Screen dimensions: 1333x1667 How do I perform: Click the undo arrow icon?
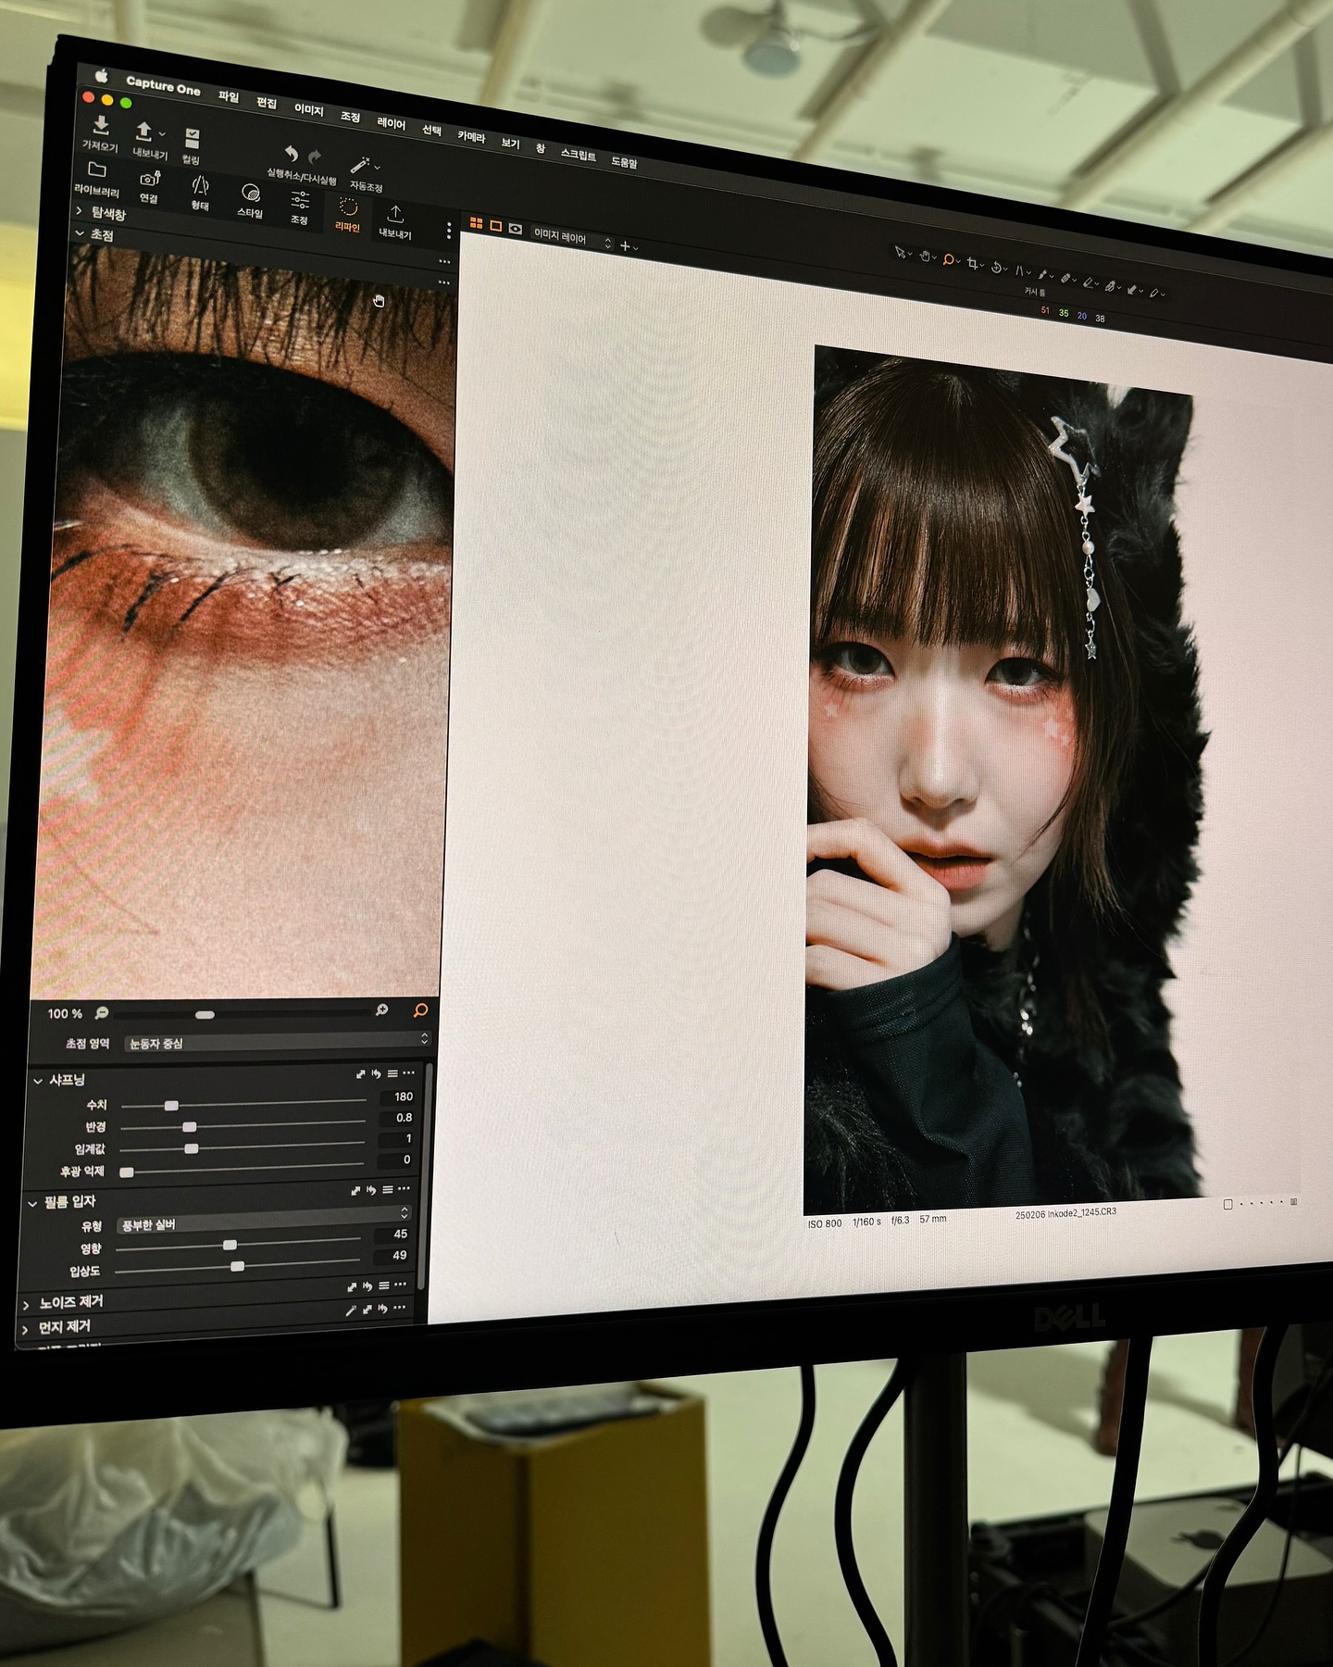291,154
